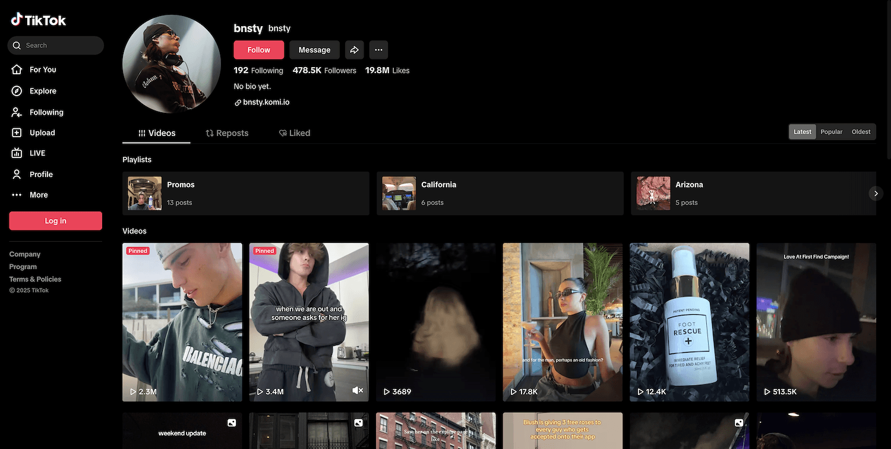The height and width of the screenshot is (449, 891).
Task: Expand the Company footer section
Action: tap(25, 254)
